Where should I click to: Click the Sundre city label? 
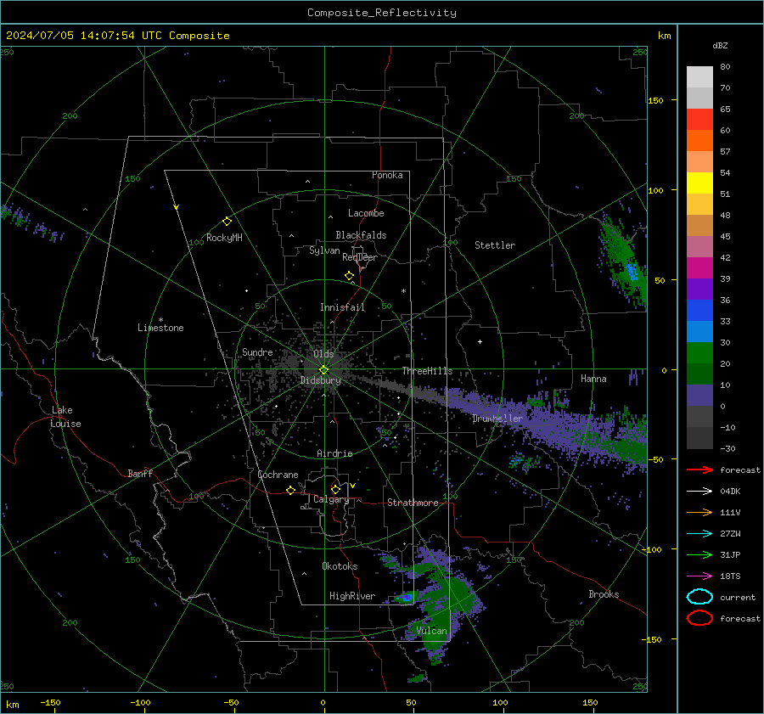257,352
